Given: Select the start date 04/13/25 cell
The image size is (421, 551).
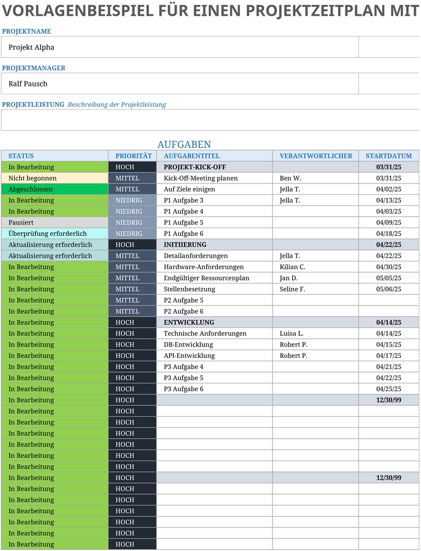Looking at the screenshot, I should 389,200.
